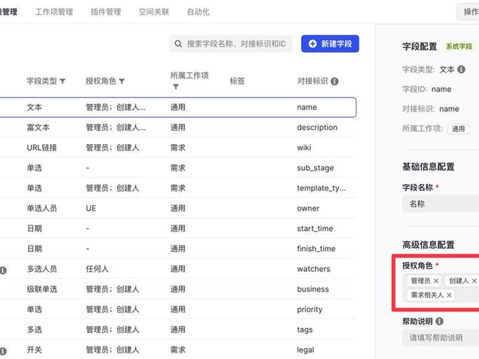Click the URL链接 field type cell
Viewport: 479px width, 359px height.
click(42, 147)
